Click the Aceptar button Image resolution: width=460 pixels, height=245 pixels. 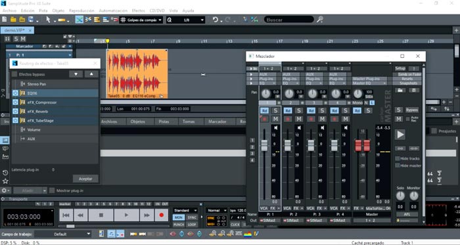(x=85, y=179)
